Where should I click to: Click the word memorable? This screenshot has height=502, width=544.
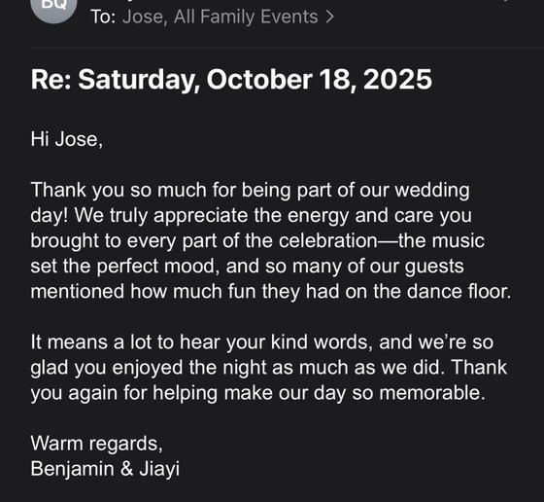432,393
